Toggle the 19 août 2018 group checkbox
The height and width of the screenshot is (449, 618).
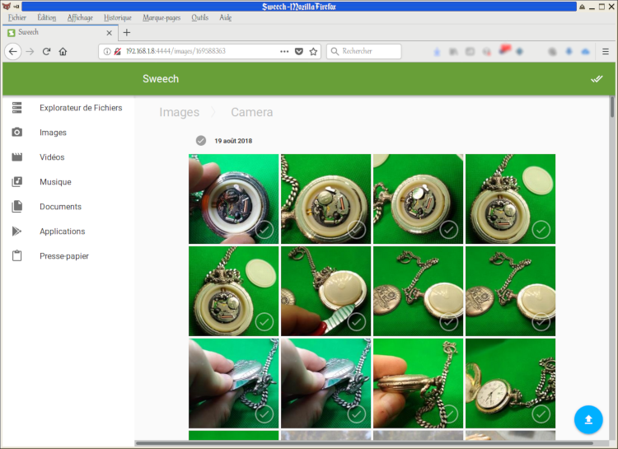[201, 141]
